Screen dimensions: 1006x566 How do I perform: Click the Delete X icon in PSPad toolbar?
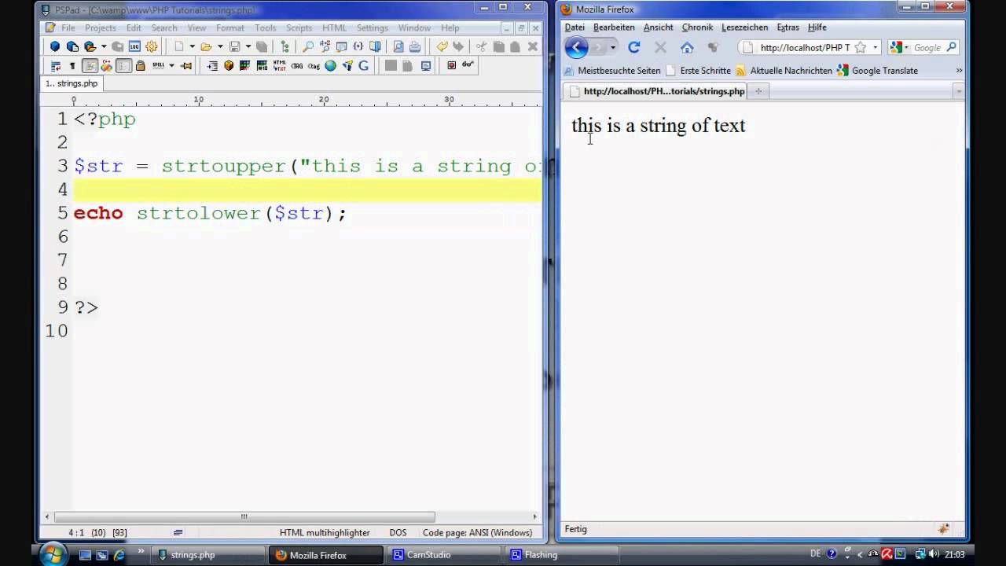pyautogui.click(x=532, y=47)
